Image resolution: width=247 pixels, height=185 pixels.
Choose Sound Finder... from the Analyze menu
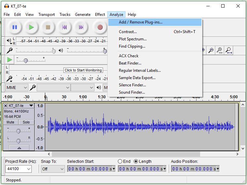tap(155, 92)
